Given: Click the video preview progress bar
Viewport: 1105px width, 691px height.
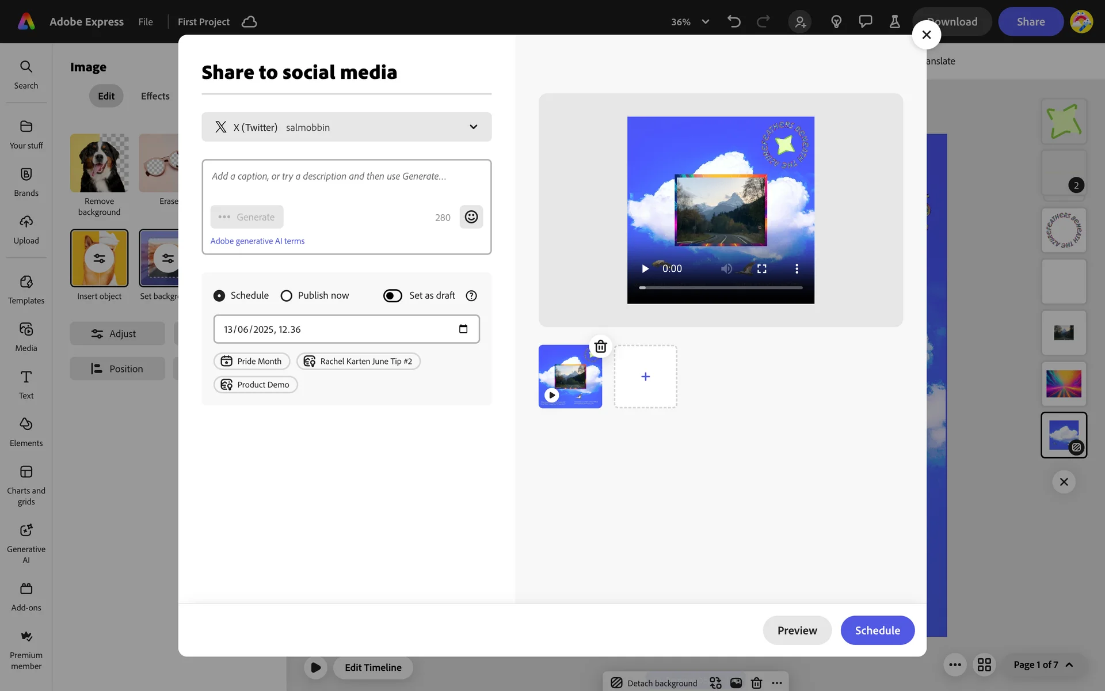Looking at the screenshot, I should (721, 287).
